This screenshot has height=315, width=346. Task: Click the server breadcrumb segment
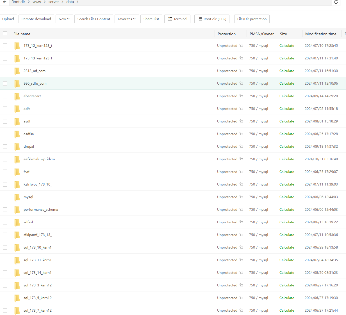(54, 2)
